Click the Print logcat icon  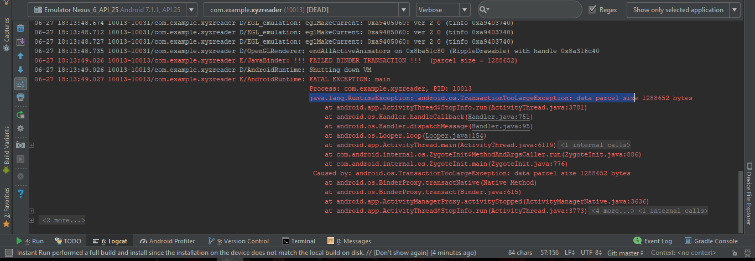[20, 97]
